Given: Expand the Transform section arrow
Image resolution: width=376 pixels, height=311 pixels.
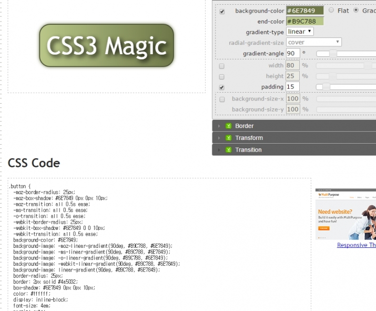Looking at the screenshot, I should 219,138.
